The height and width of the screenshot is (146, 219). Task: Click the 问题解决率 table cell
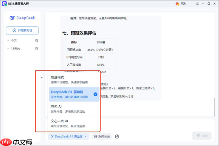[x=74, y=50]
